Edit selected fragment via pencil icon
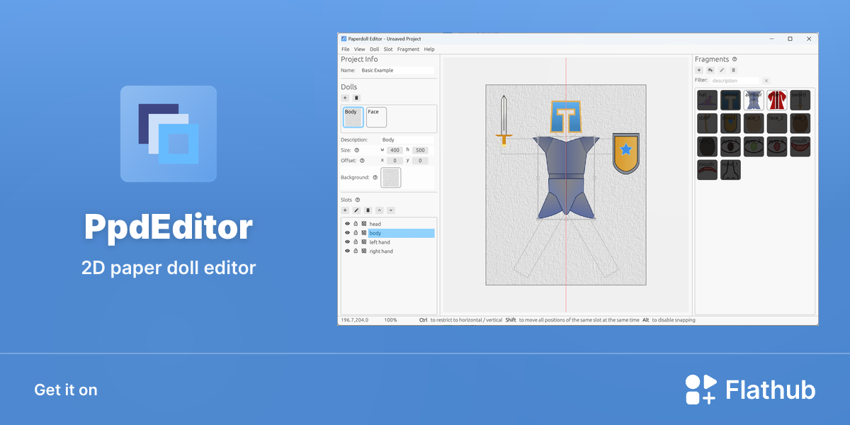 (722, 70)
